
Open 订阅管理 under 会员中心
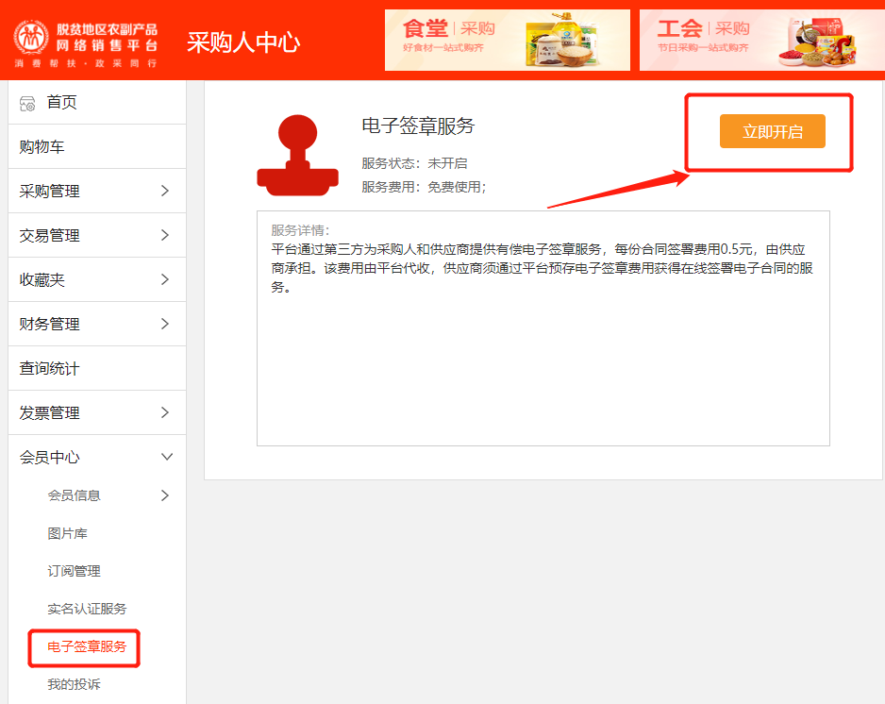74,571
